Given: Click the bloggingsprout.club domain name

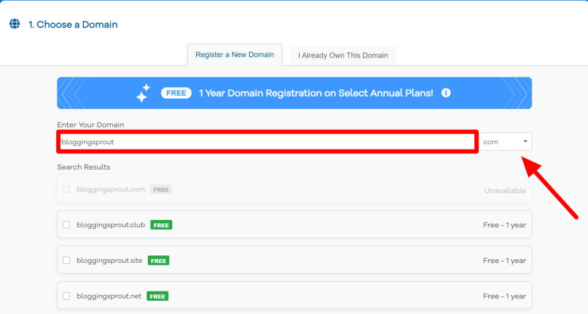Looking at the screenshot, I should [111, 225].
